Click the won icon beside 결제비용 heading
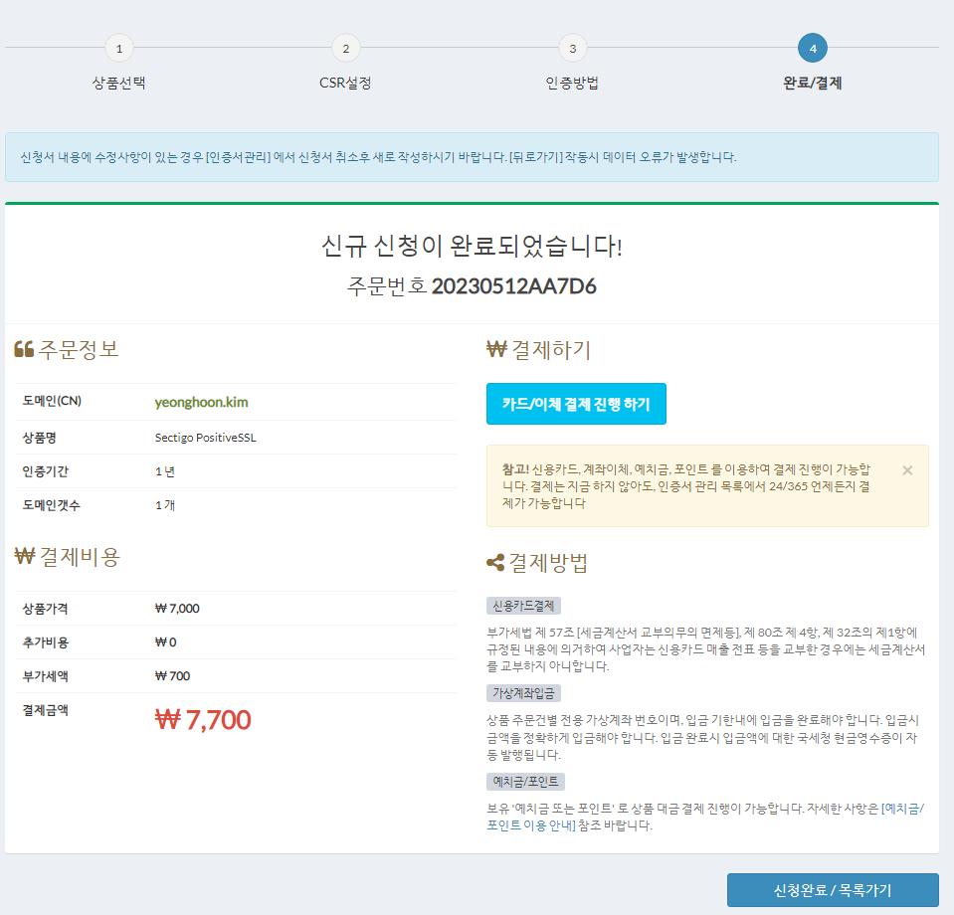The image size is (954, 915). coord(24,557)
